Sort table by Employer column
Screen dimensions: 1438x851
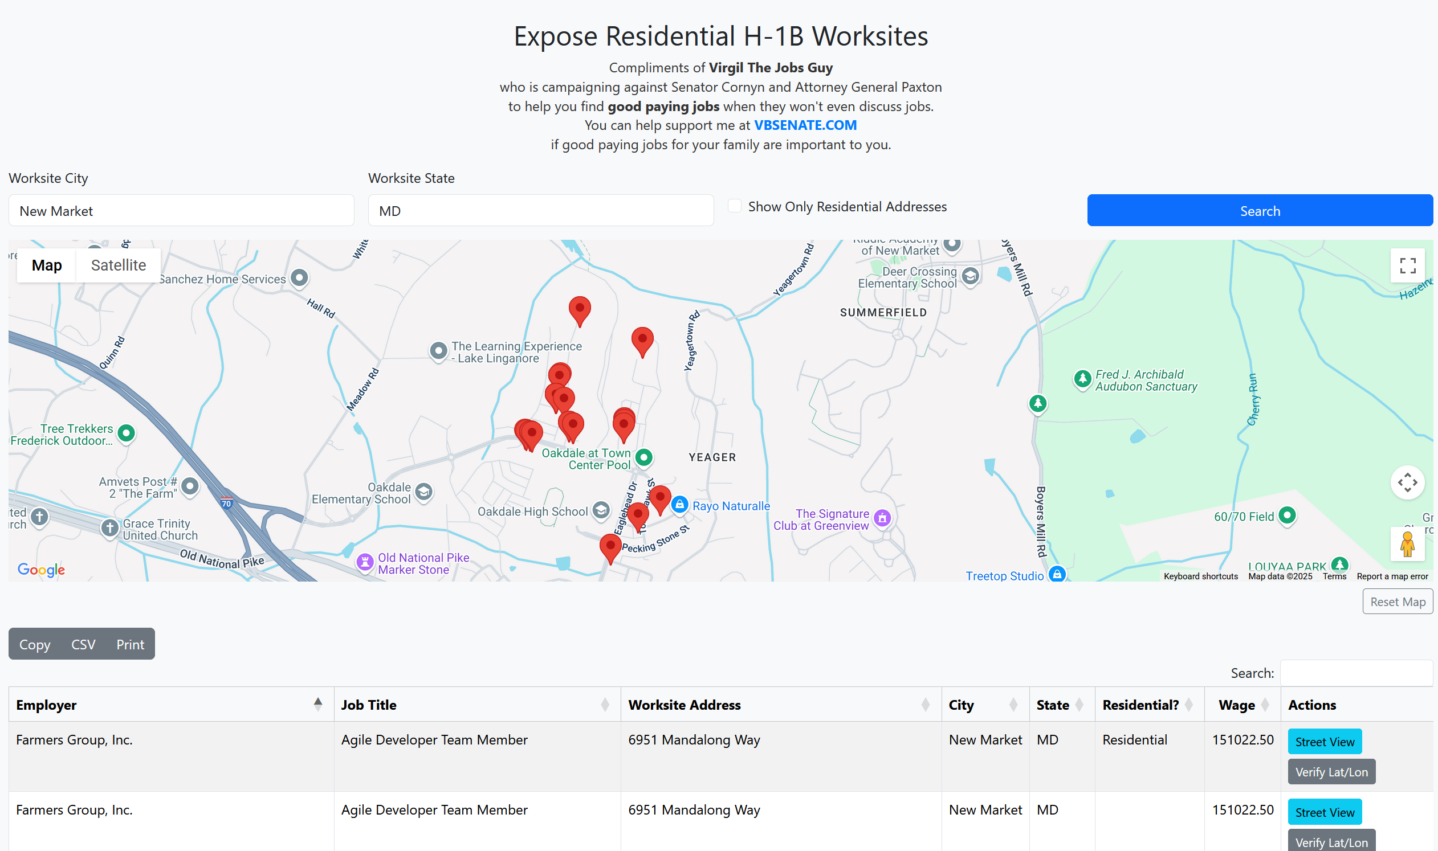tap(171, 704)
